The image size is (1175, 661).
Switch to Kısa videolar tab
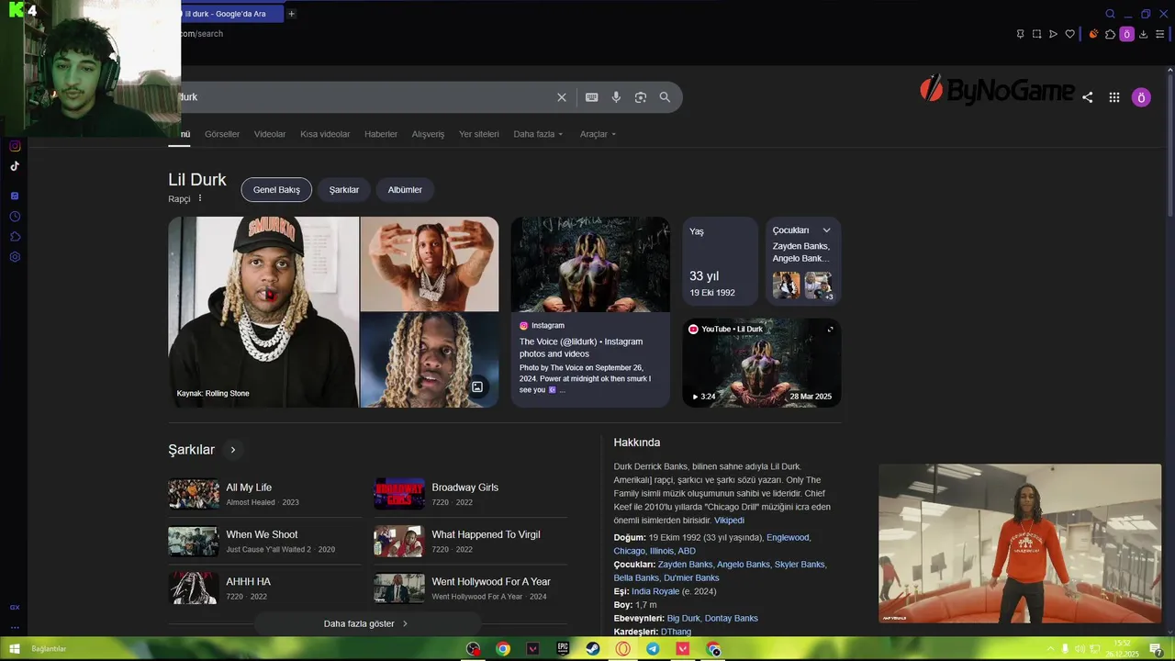click(x=325, y=134)
